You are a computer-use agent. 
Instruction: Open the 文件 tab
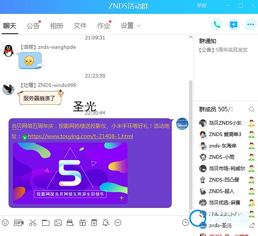point(80,26)
